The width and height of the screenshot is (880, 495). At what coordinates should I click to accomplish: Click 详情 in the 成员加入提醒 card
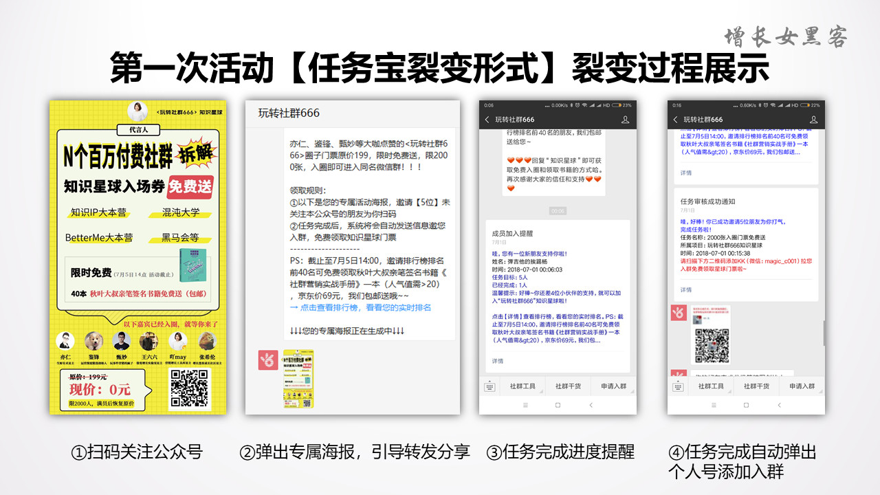(497, 361)
